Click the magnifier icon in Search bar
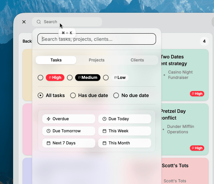 point(39,22)
